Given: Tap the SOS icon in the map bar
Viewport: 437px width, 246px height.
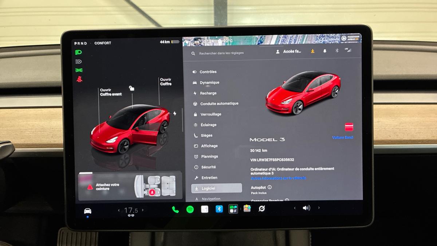Looking at the screenshot, I should point(197,42).
